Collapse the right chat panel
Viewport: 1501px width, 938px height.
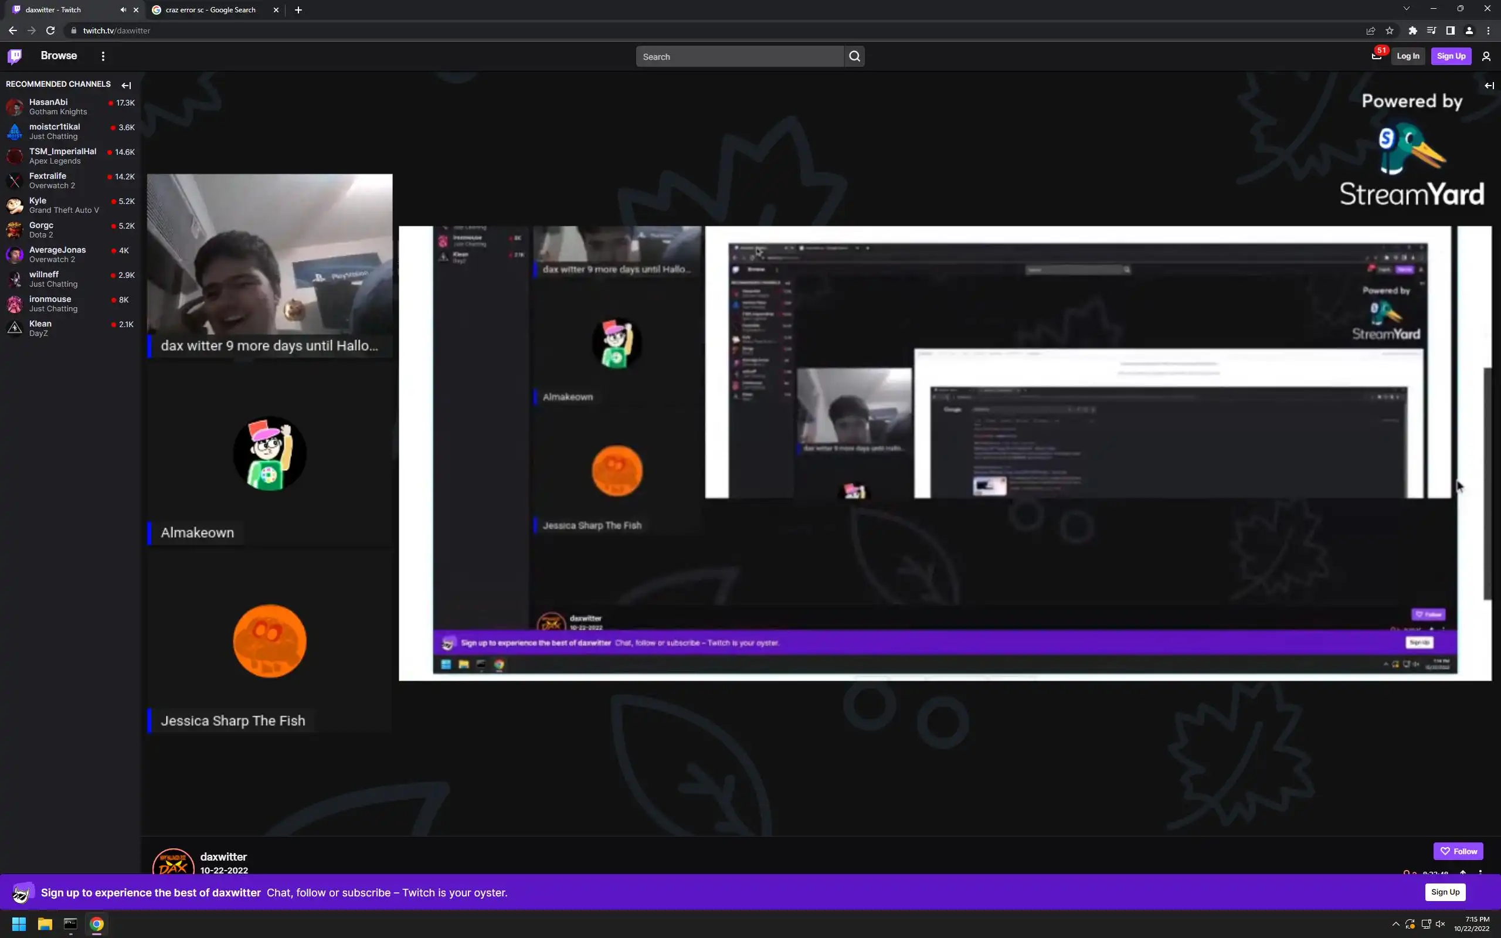(1489, 86)
